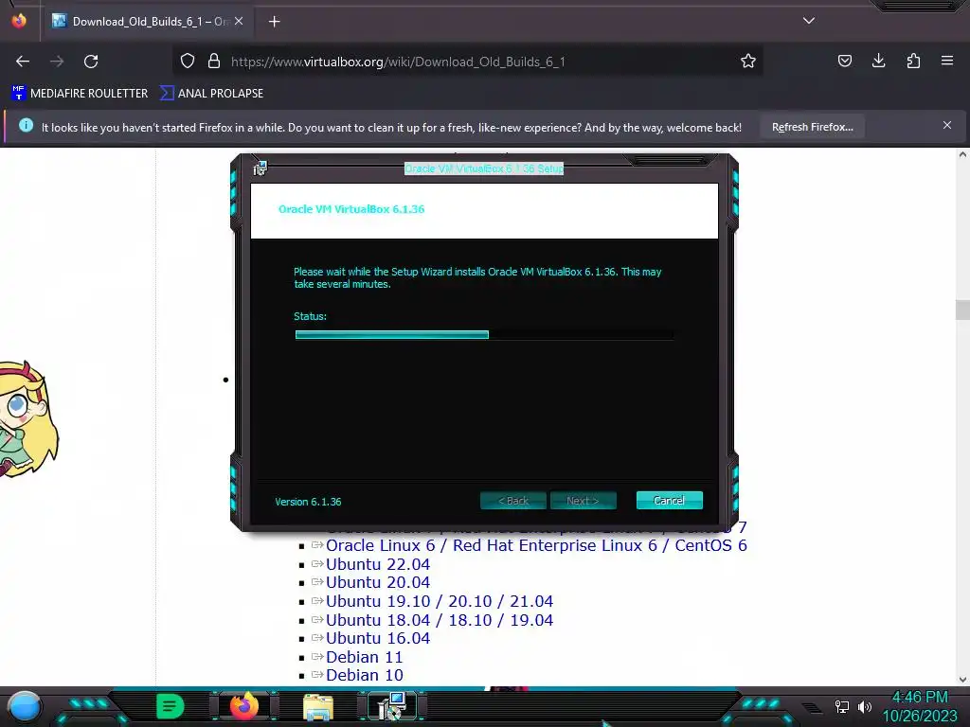Open the Debian 10 download link

pyautogui.click(x=365, y=675)
